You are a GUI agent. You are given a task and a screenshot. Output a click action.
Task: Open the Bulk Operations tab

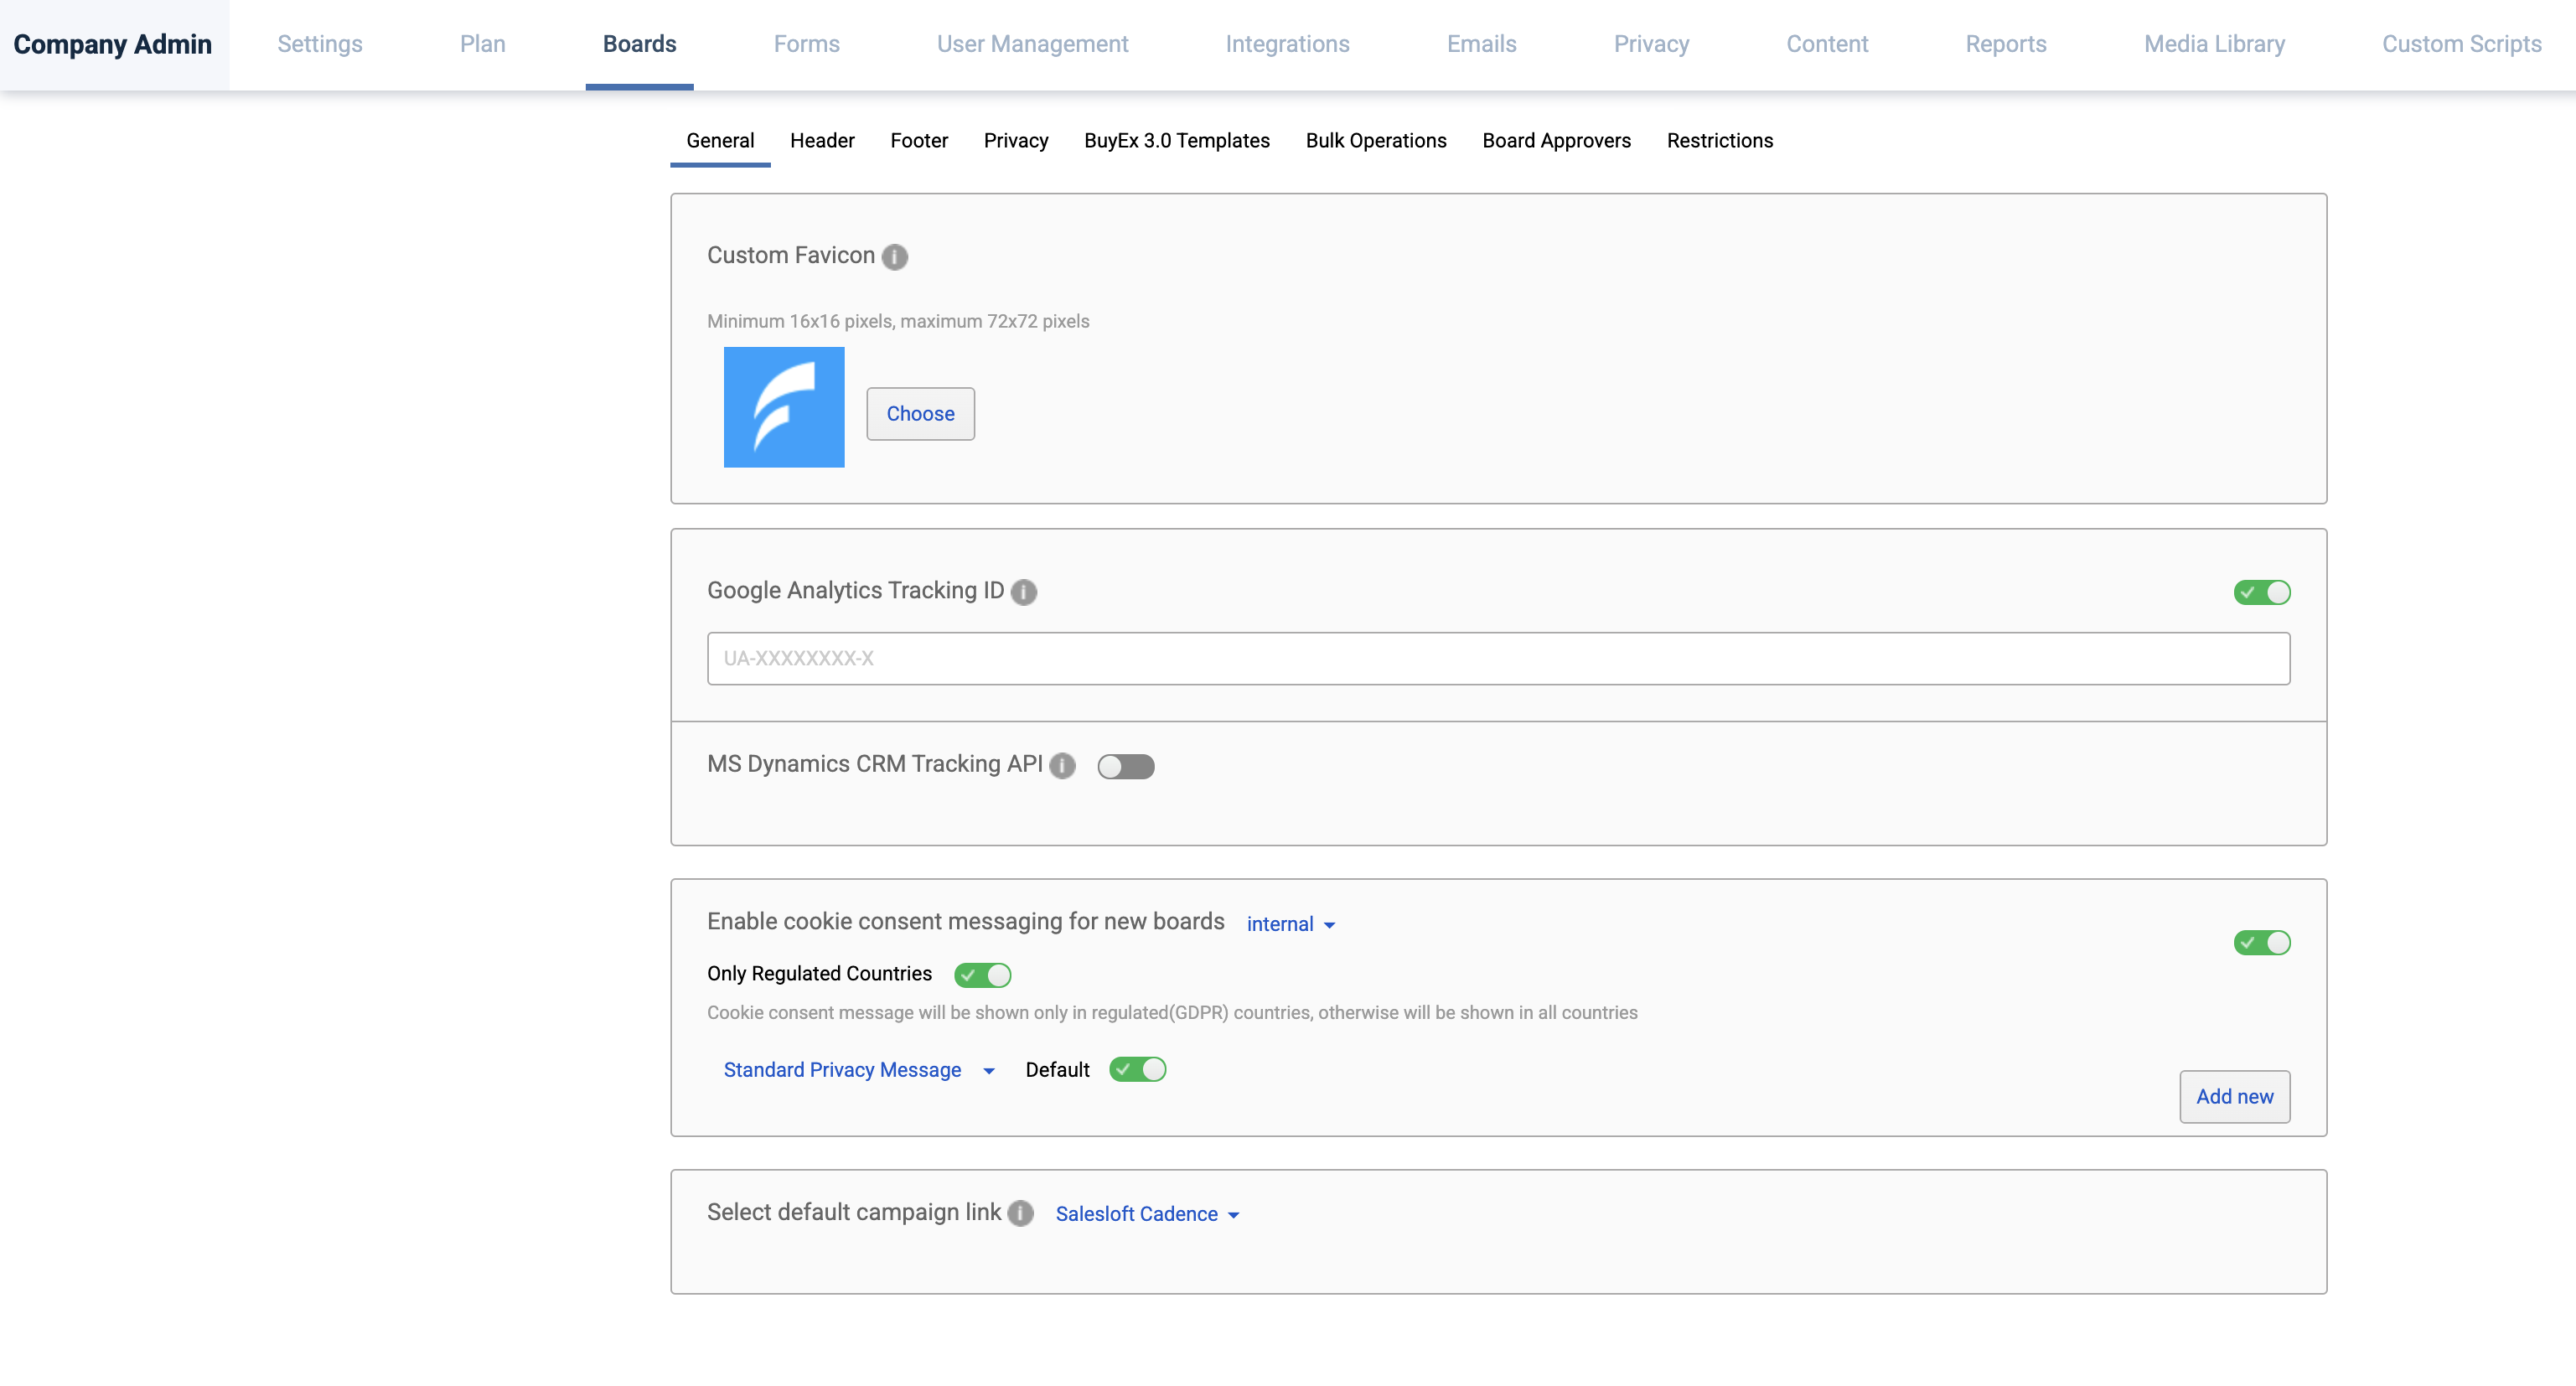coord(1375,141)
